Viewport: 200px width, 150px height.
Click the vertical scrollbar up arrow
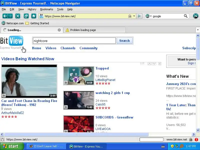(198, 35)
